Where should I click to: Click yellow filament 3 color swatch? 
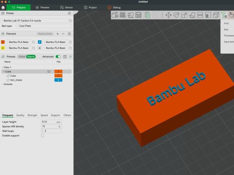(3, 48)
